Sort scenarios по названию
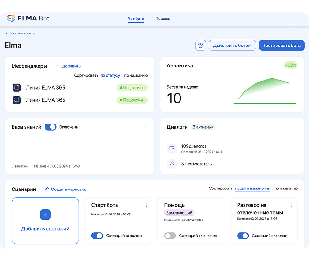Viewport: 309px width, 261px height. pyautogui.click(x=286, y=189)
